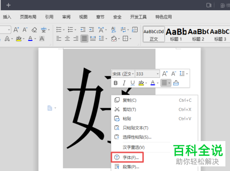Expand bullet list dropdown arrow

(x=63, y=30)
